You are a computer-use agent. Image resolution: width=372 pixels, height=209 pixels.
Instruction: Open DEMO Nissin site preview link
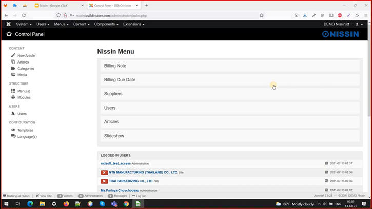pyautogui.click(x=336, y=24)
